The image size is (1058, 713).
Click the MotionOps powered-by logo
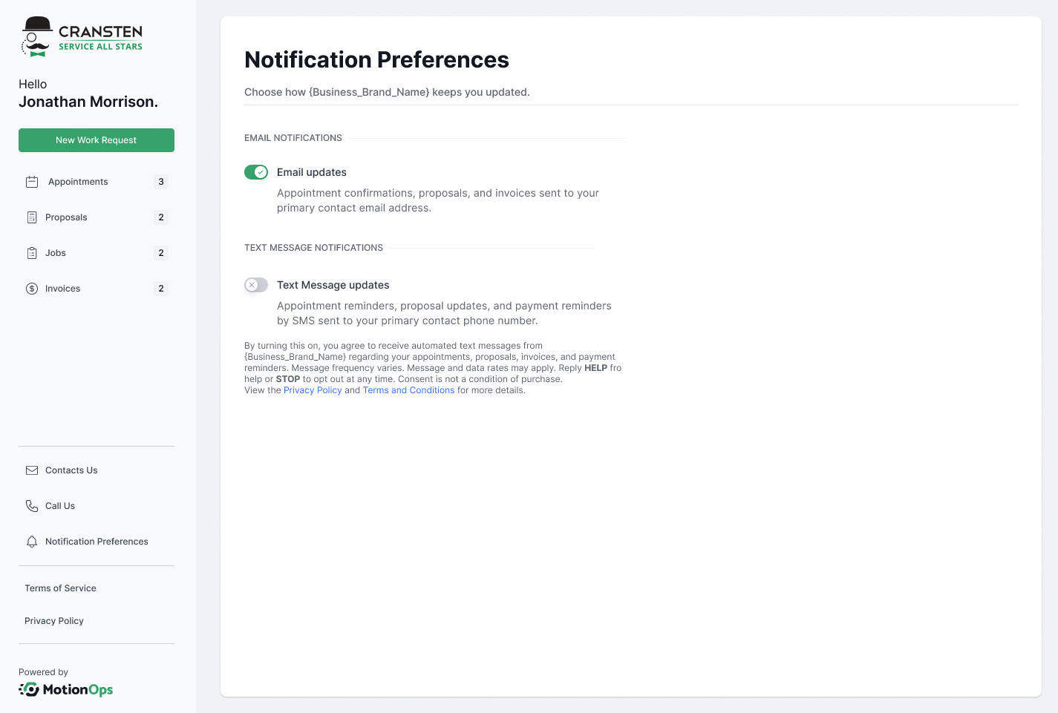[x=66, y=690]
